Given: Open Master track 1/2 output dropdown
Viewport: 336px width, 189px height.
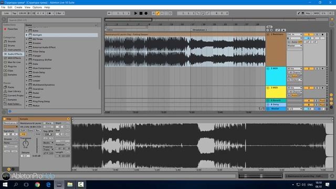Looking at the screenshot, I should pyautogui.click(x=295, y=109).
